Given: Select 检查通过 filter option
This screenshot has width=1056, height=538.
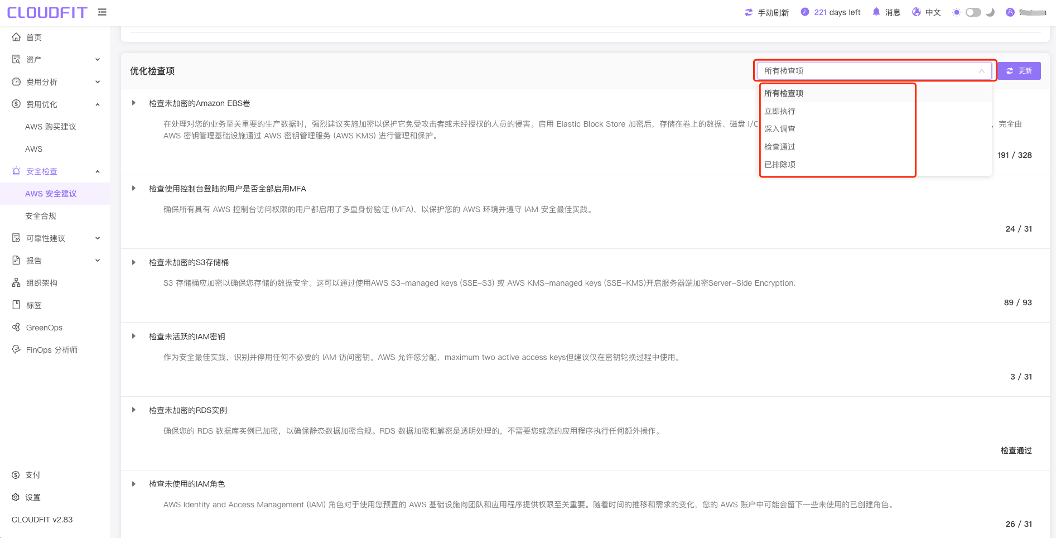Looking at the screenshot, I should click(x=875, y=147).
